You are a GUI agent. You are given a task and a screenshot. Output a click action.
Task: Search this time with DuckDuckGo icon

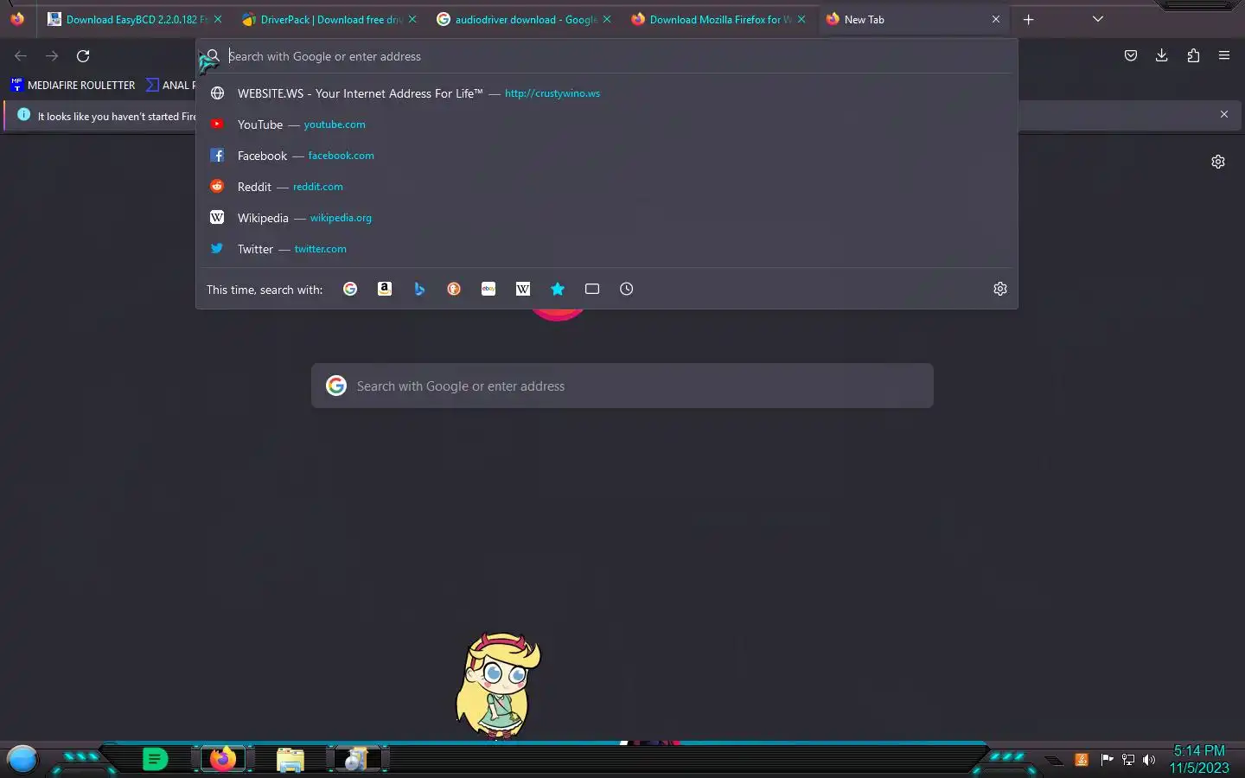coord(454,289)
